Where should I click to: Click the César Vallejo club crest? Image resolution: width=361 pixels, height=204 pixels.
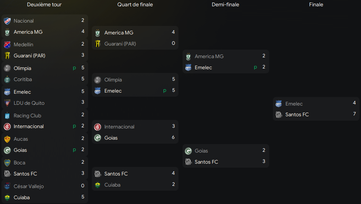pos(7,186)
